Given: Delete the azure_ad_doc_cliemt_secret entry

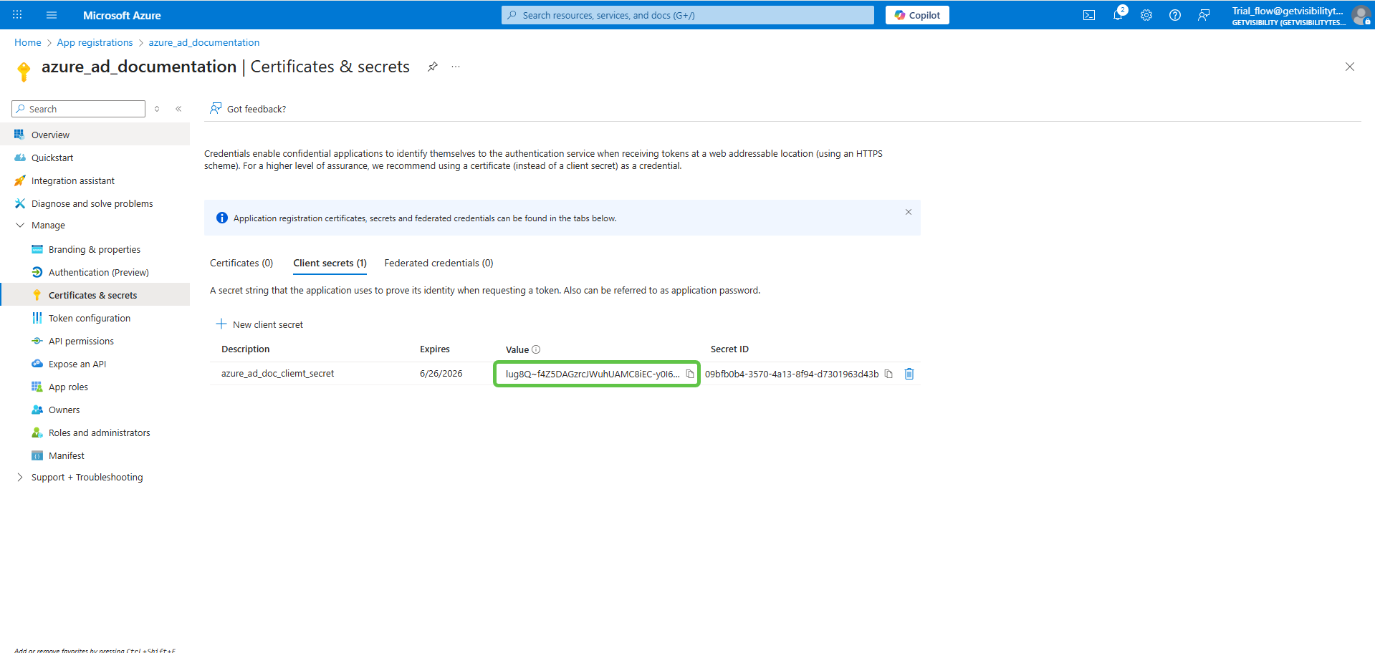Looking at the screenshot, I should pos(909,374).
